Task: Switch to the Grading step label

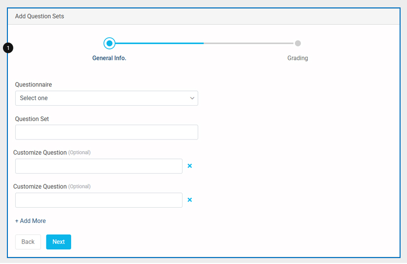Action: pyautogui.click(x=297, y=58)
